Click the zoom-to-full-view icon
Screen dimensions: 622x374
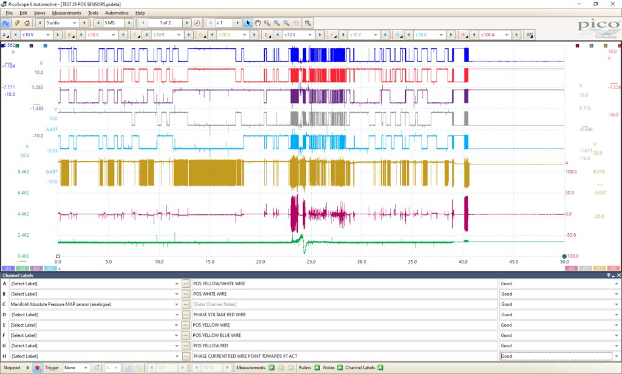[x=308, y=23]
